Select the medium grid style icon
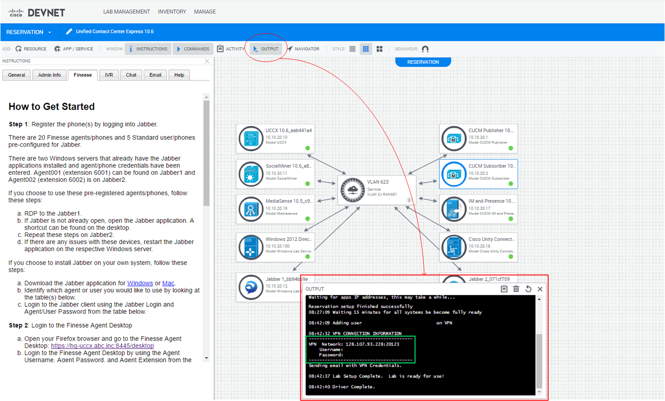The image size is (665, 401). coord(366,49)
